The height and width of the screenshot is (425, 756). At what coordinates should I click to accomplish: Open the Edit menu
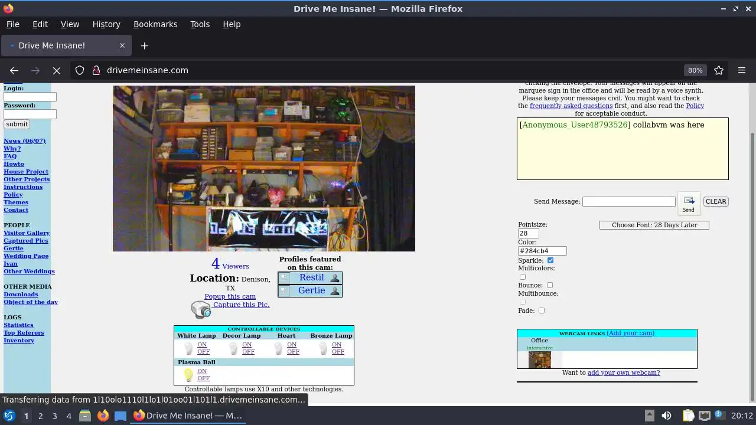click(40, 24)
